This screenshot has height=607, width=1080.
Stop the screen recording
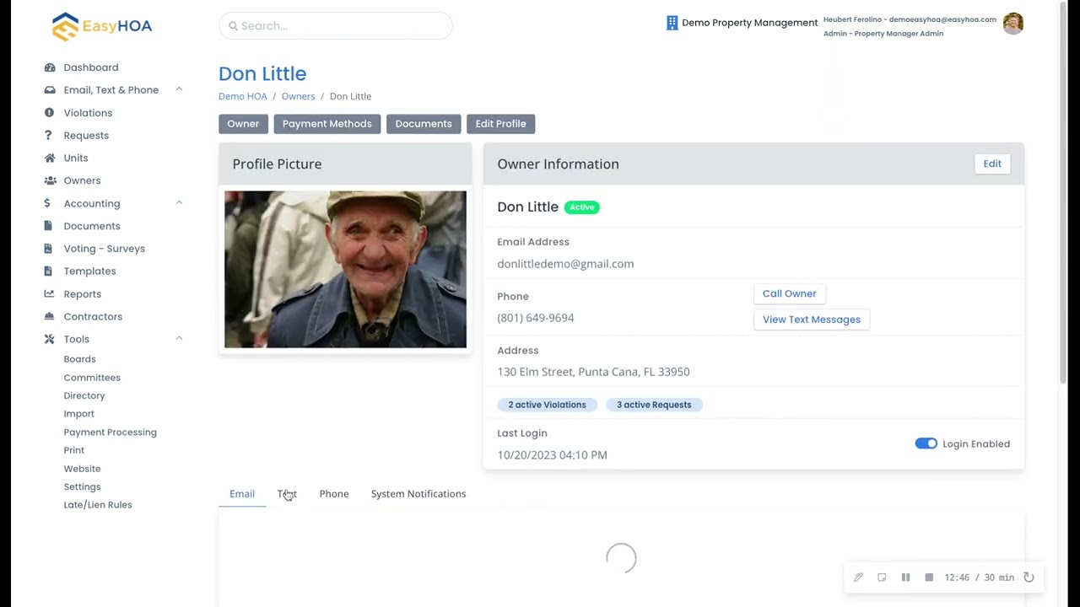click(929, 577)
